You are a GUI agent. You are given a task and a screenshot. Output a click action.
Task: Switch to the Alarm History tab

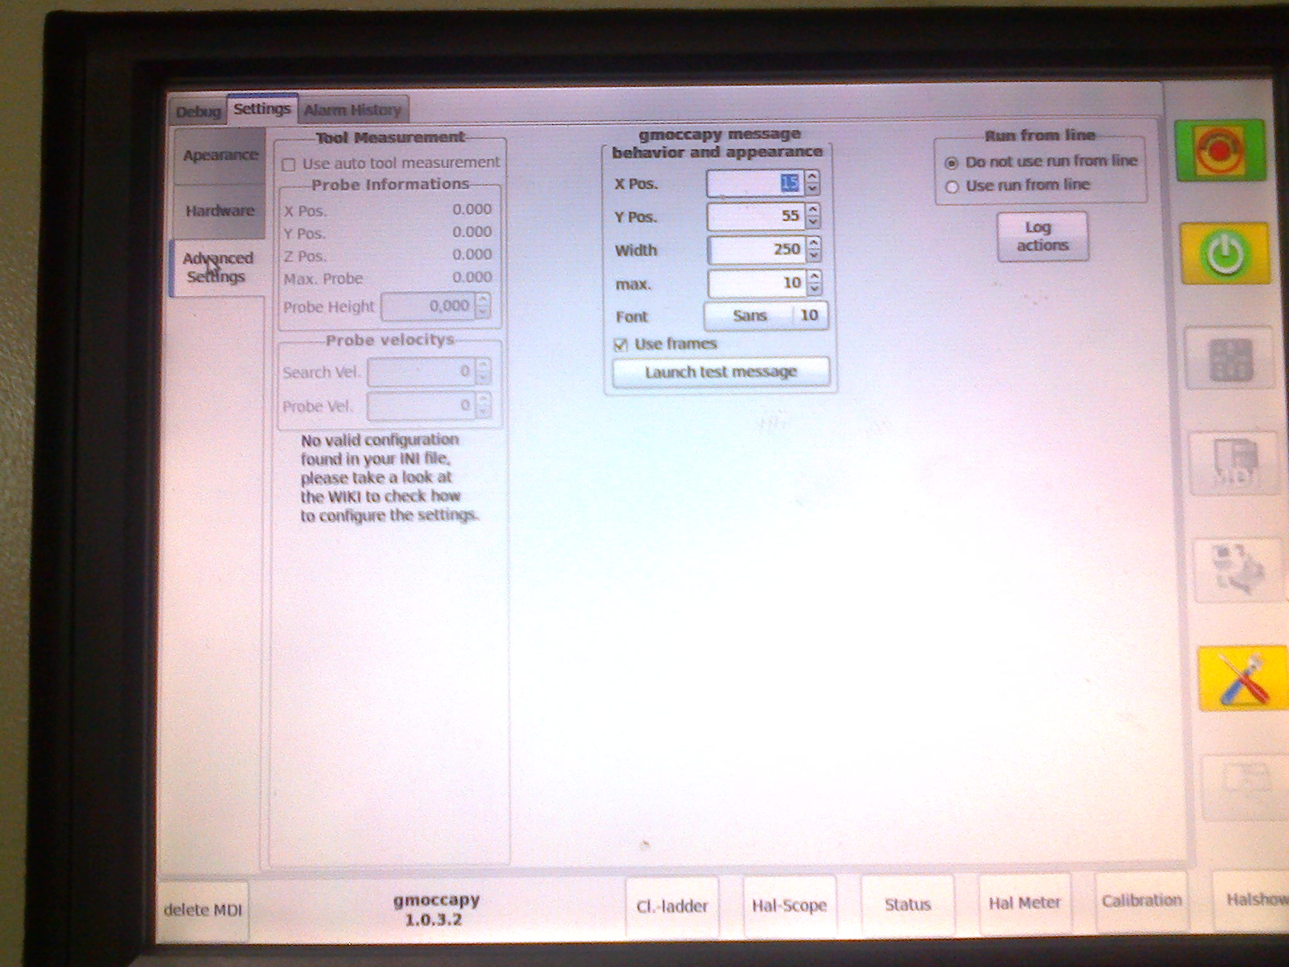coord(352,111)
